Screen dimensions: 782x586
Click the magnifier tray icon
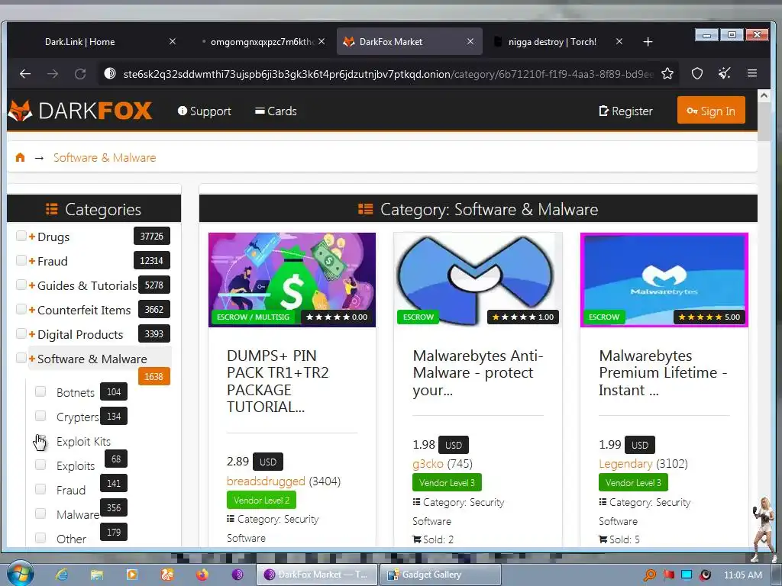click(x=649, y=575)
